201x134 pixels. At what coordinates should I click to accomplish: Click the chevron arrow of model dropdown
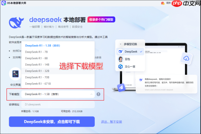coord(91,94)
